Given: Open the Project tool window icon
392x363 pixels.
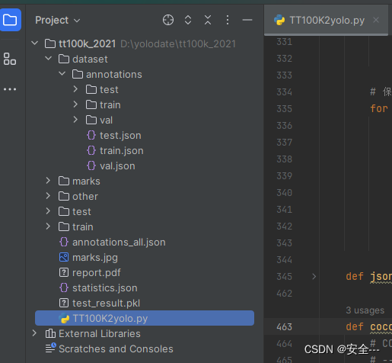Looking at the screenshot, I should click(x=10, y=20).
